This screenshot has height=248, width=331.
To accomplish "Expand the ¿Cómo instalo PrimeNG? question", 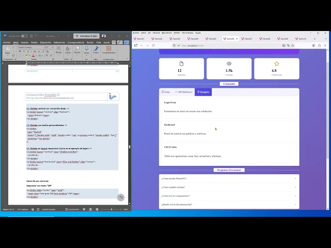I will [x=229, y=178].
